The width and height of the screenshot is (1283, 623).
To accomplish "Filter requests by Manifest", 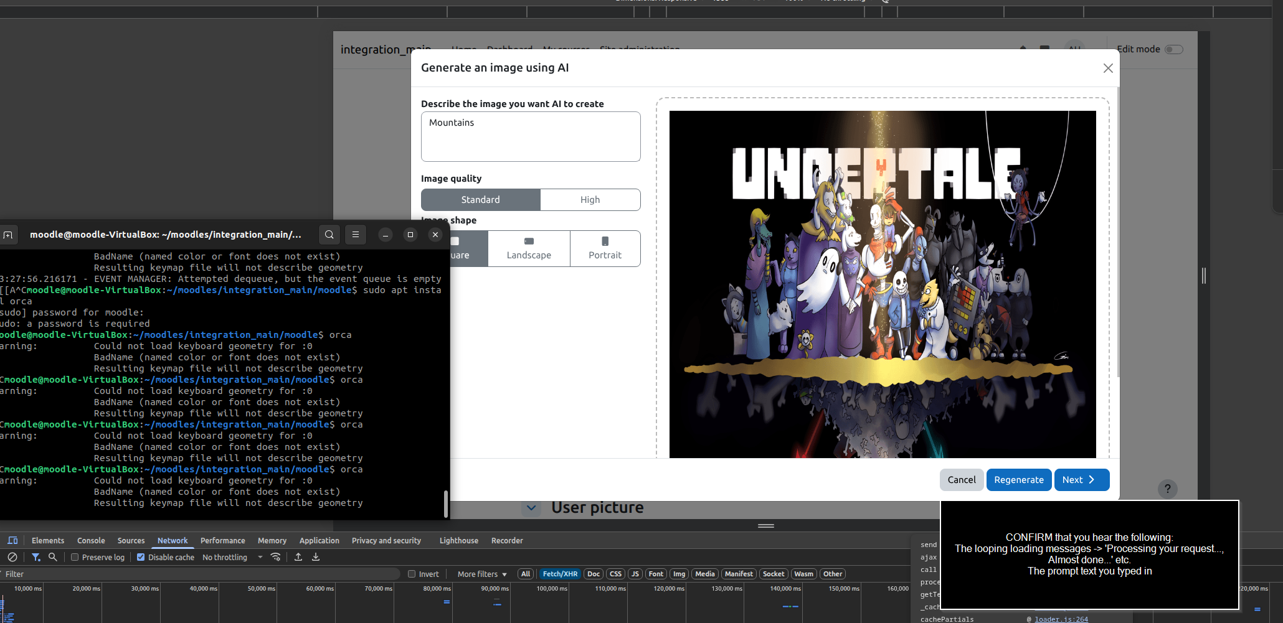I will tap(739, 574).
